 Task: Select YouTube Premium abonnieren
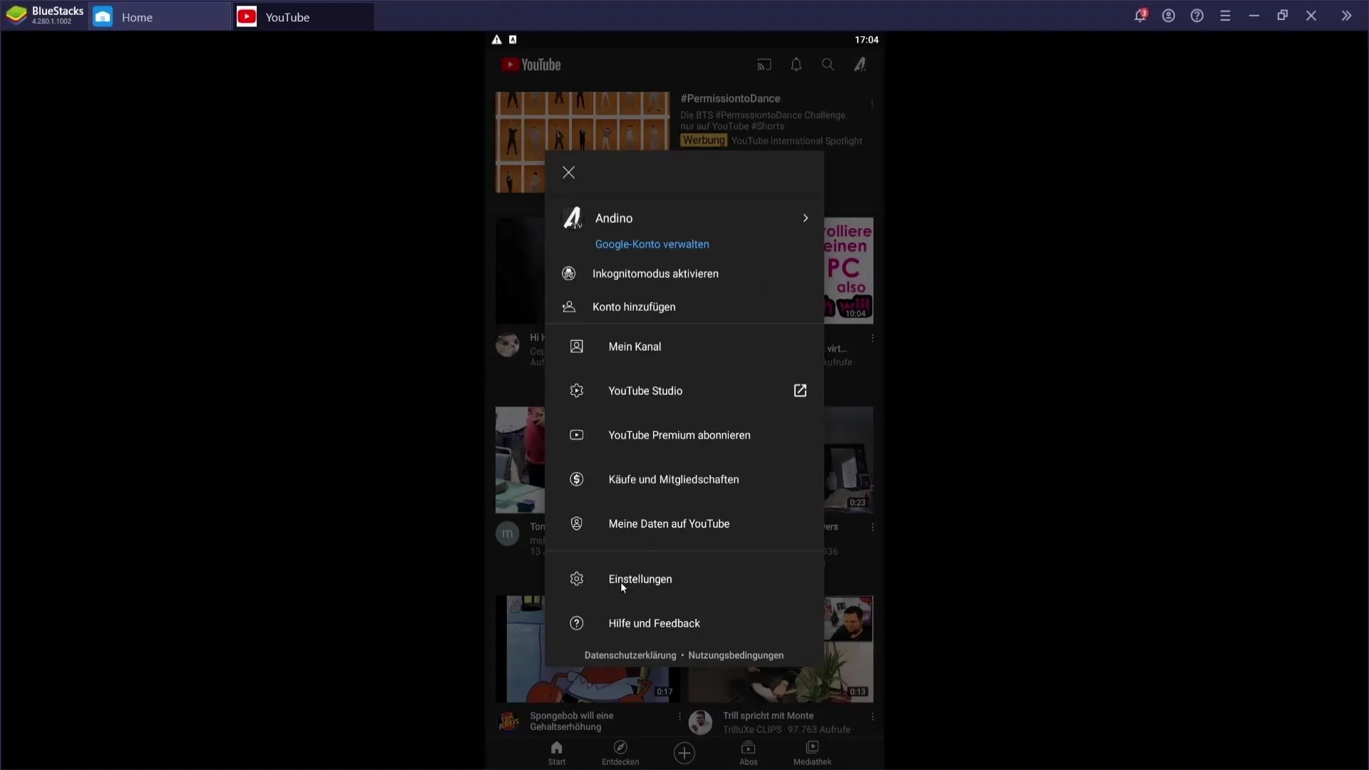tap(679, 435)
